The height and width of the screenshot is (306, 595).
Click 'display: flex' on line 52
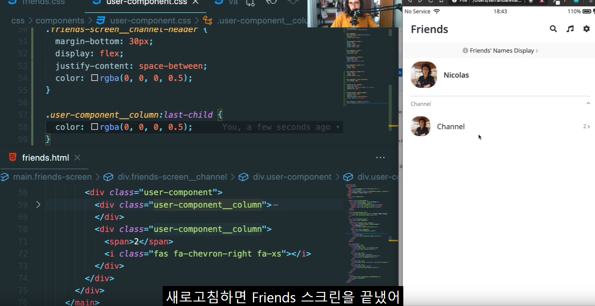[89, 53]
